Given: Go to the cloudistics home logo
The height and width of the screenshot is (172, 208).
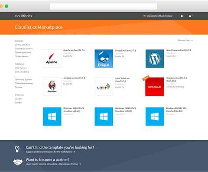Looking at the screenshot, I should tap(23, 16).
